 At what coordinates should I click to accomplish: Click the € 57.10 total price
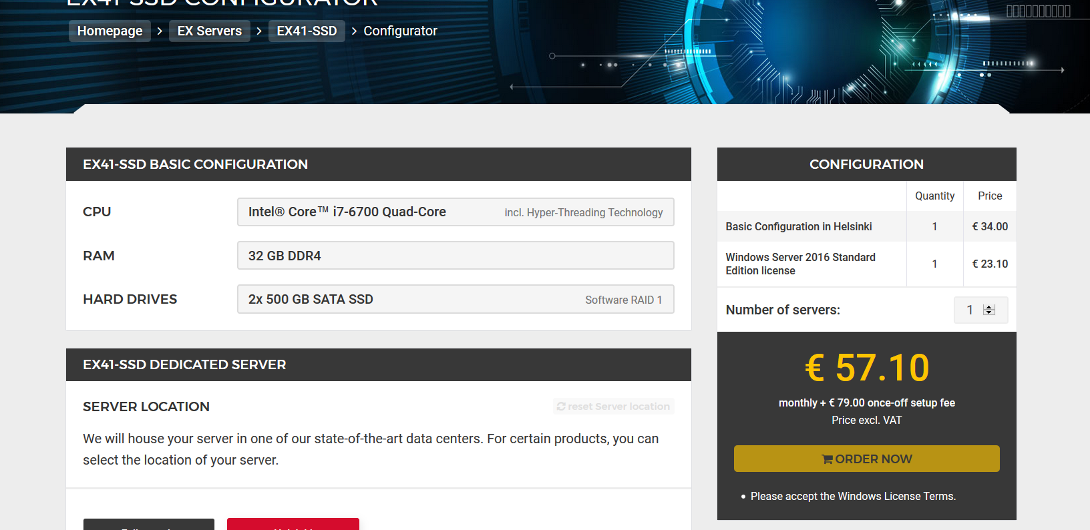tap(867, 368)
